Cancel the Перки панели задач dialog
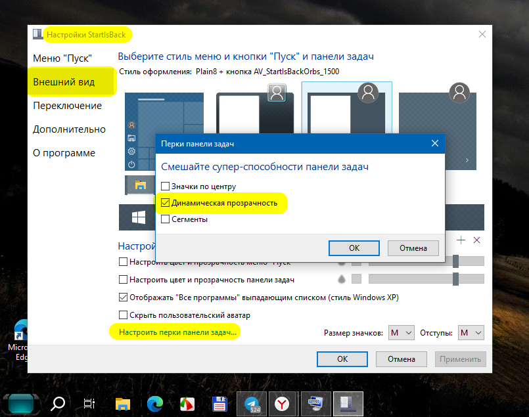This screenshot has width=529, height=417. pos(413,248)
